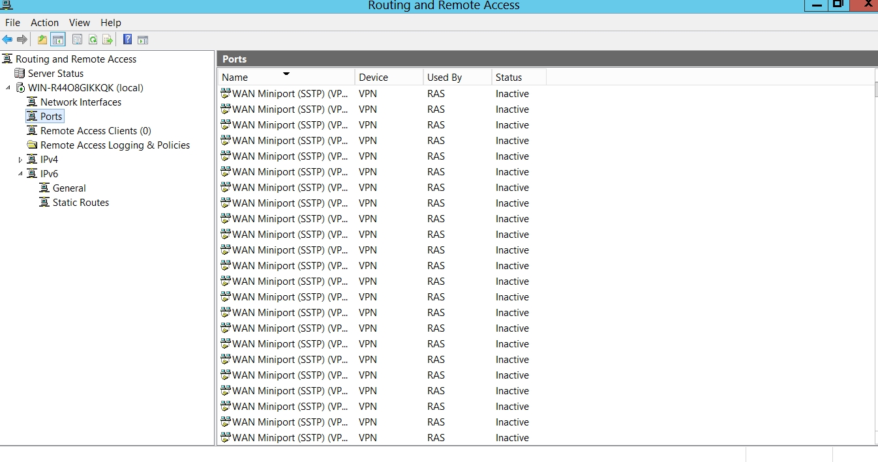Collapse the IPv6 tree node
The image size is (878, 462).
coord(20,174)
